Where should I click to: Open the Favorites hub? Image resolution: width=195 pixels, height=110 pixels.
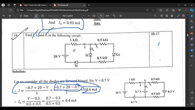click(x=167, y=10)
